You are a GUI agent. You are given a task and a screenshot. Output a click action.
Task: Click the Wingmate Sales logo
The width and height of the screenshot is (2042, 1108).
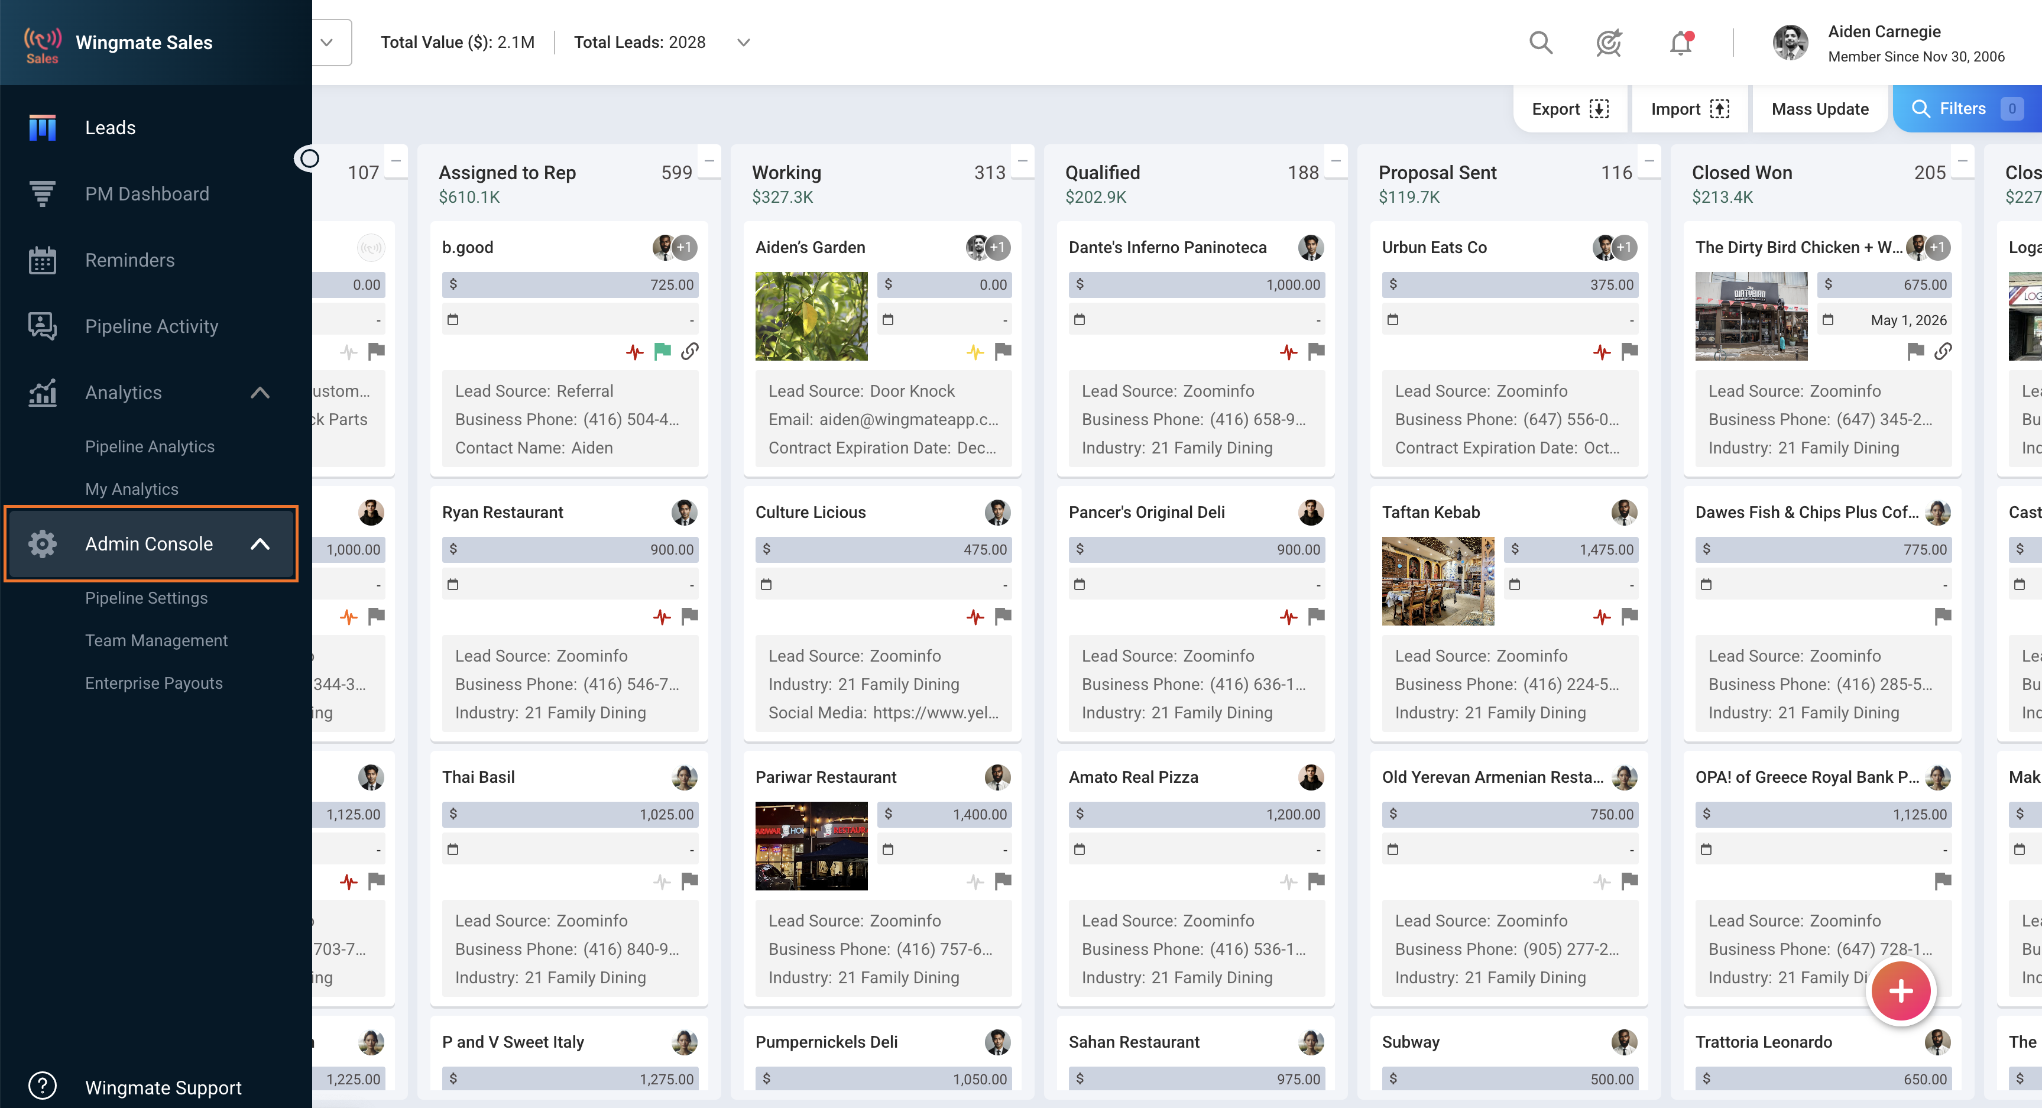(x=42, y=44)
